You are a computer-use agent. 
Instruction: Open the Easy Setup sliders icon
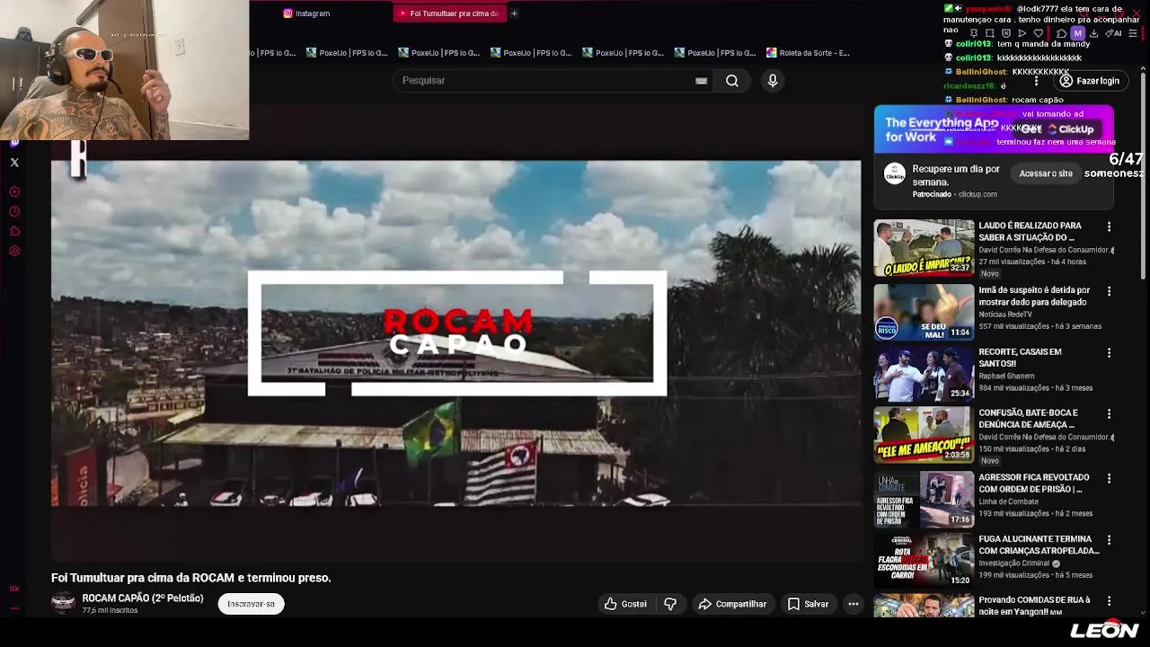click(x=1135, y=33)
